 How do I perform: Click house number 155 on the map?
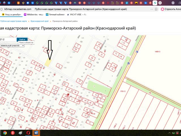65,68
